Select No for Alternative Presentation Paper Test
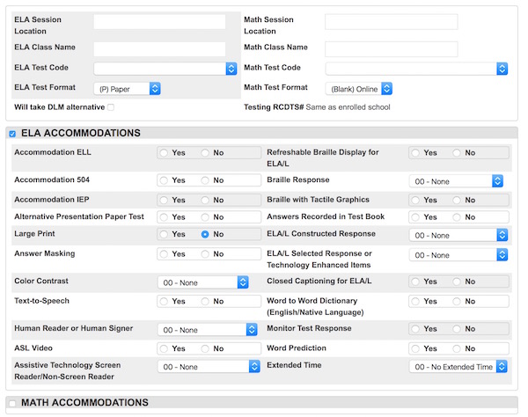Viewport: 528px width, 417px height. point(205,217)
